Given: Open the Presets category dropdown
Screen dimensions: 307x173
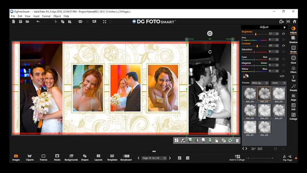Looking at the screenshot, I should click(x=260, y=83).
